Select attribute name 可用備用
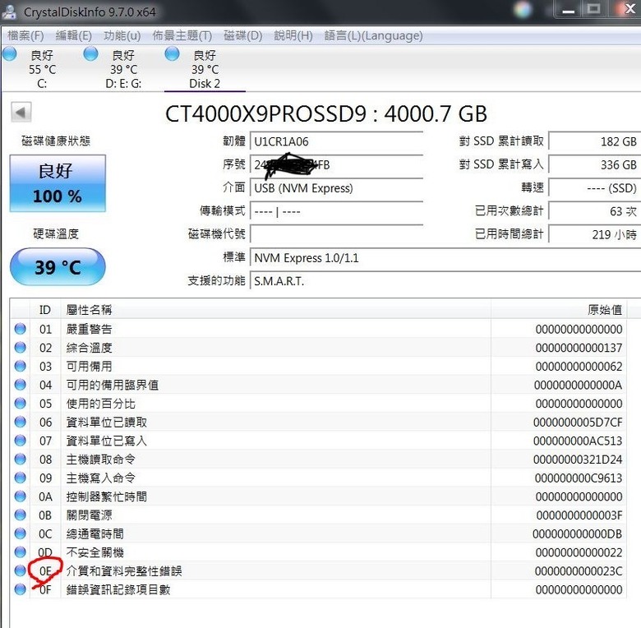This screenshot has width=641, height=628. coord(89,367)
